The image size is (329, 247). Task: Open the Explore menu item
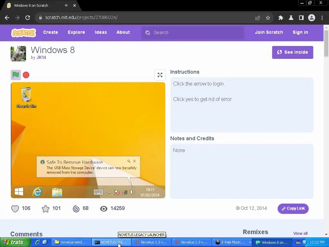click(x=76, y=32)
